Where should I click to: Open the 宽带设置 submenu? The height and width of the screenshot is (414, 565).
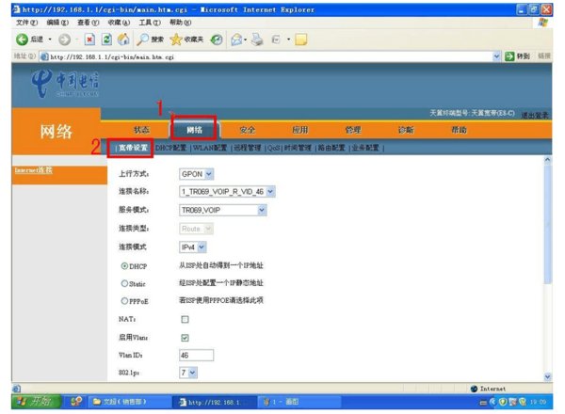[x=133, y=148]
